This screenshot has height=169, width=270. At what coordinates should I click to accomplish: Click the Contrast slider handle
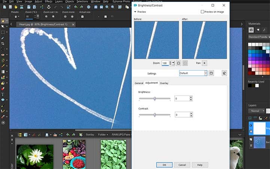pyautogui.click(x=154, y=115)
